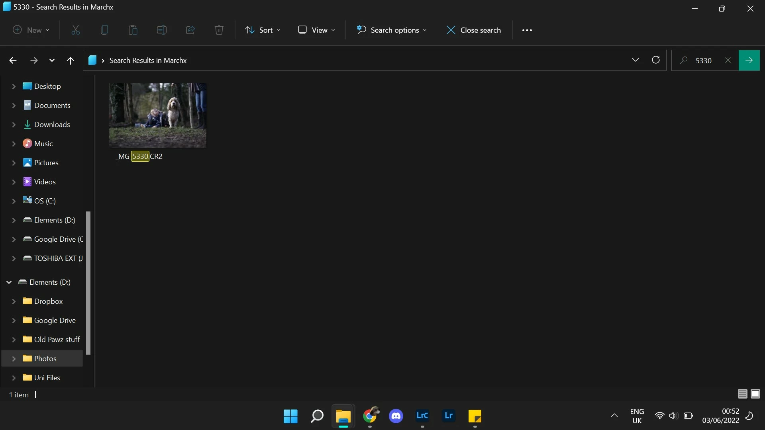
Task: Click the navigation pane scrollbar
Action: 88,283
